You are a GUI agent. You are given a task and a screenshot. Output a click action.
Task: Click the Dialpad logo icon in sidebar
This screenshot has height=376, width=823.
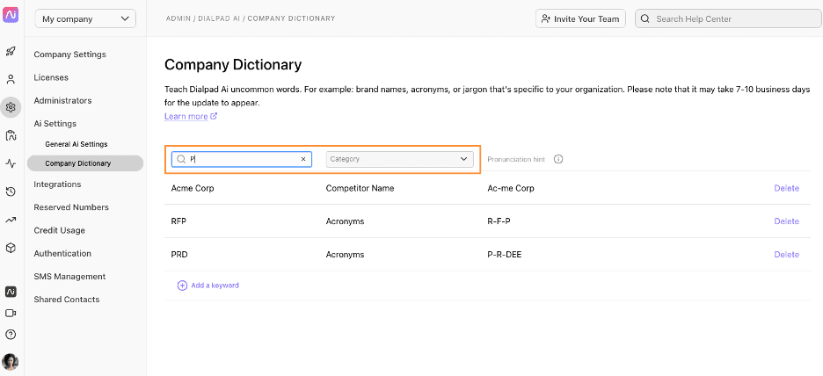11,16
